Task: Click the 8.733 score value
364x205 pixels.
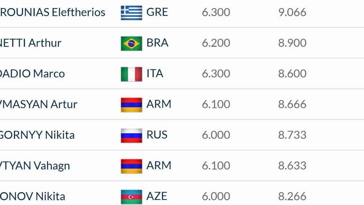Action: (292, 135)
